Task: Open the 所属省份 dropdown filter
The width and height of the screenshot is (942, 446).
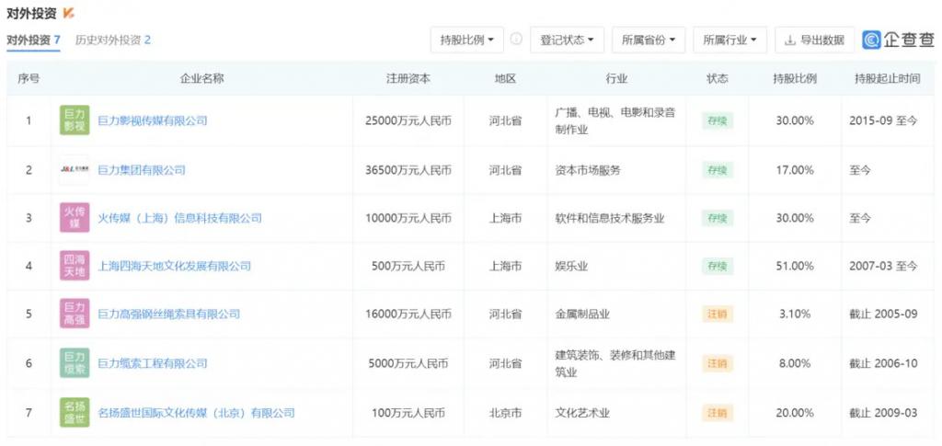Action: pyautogui.click(x=648, y=40)
